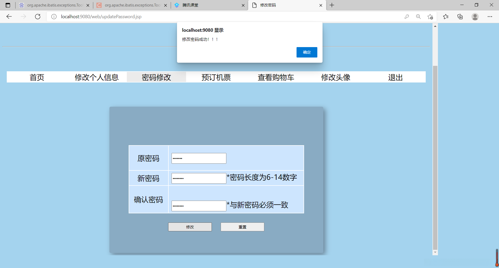View site information icon in address bar

tap(54, 17)
